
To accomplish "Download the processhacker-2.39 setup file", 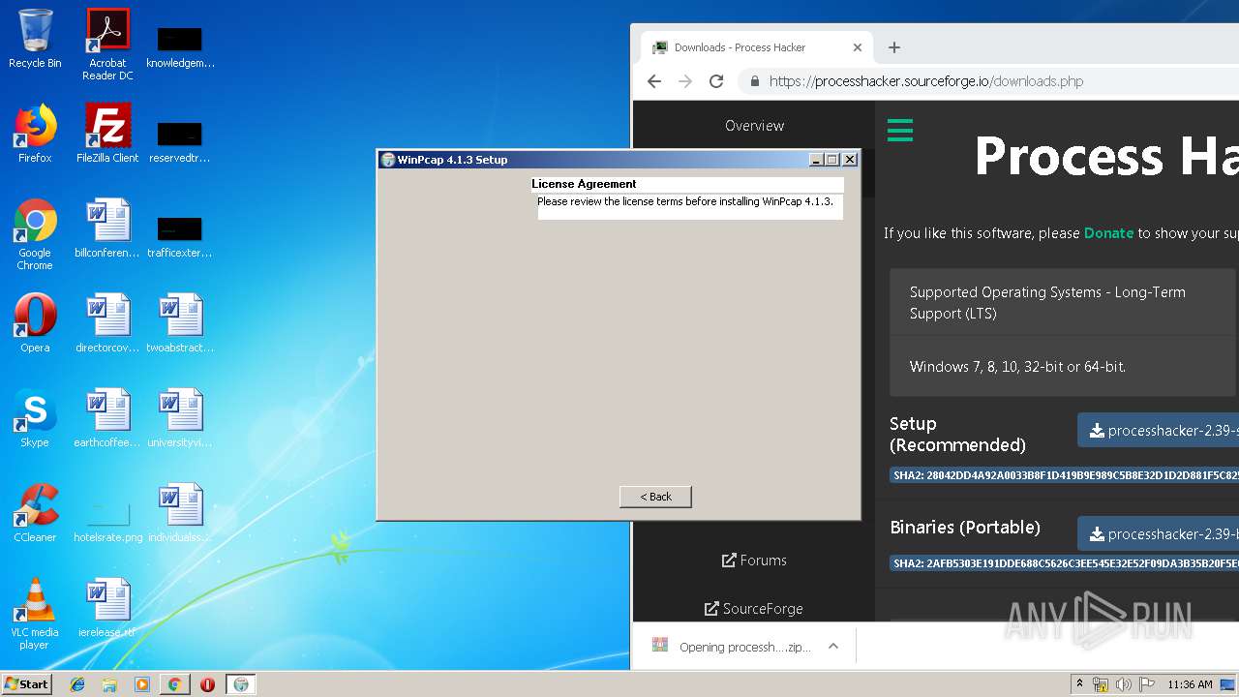I will point(1158,431).
